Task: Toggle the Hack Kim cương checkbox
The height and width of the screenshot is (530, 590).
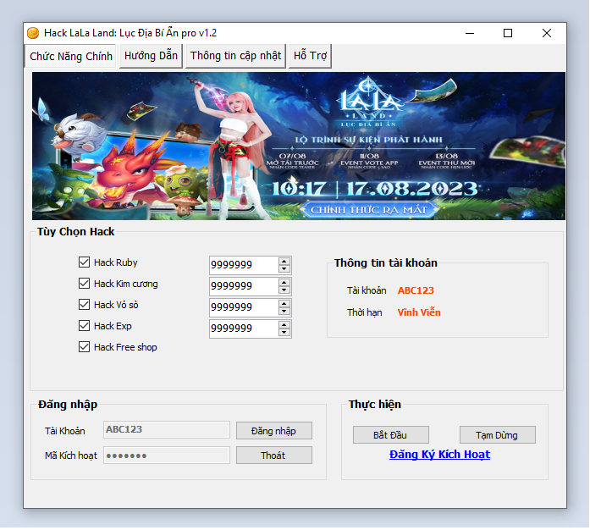Action: click(84, 284)
